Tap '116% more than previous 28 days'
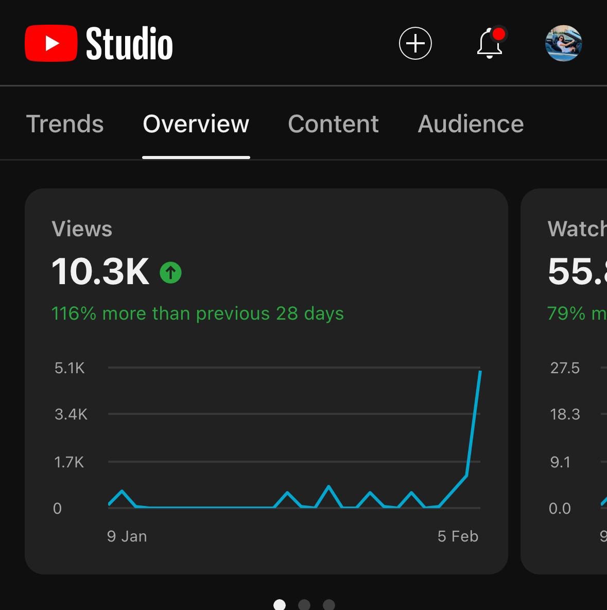Image resolution: width=607 pixels, height=610 pixels. pyautogui.click(x=198, y=313)
